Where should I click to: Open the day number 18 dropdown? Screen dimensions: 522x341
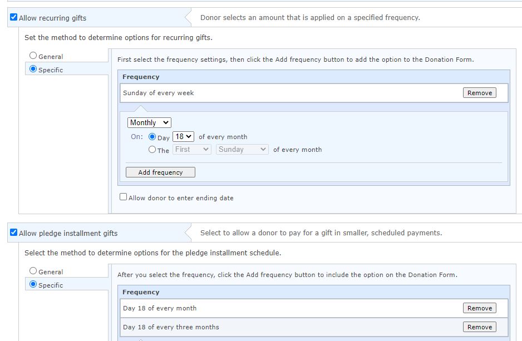[x=184, y=137]
